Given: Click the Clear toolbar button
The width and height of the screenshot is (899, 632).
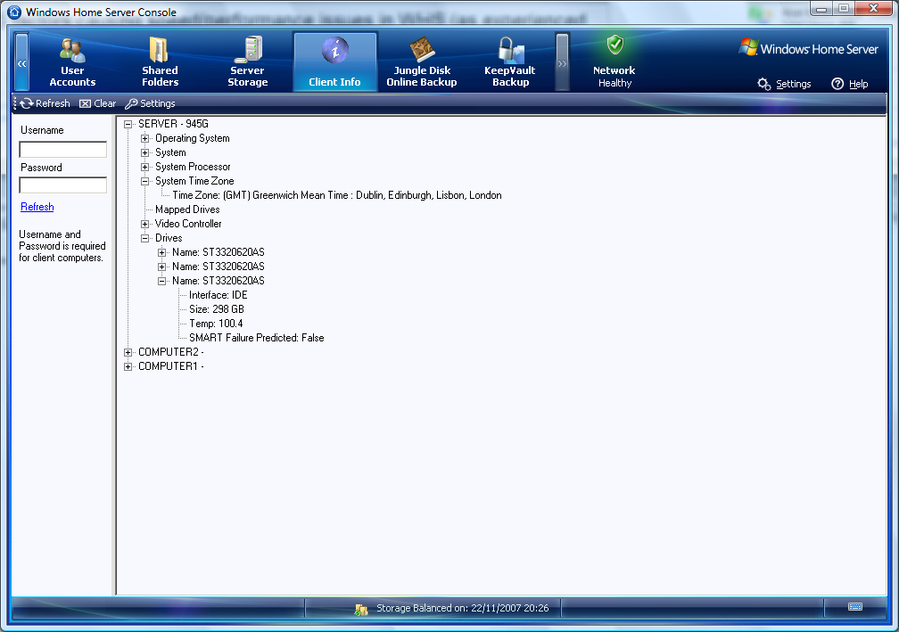Looking at the screenshot, I should pyautogui.click(x=97, y=103).
